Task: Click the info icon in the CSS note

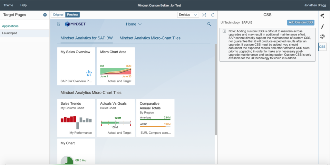Action: (224, 31)
